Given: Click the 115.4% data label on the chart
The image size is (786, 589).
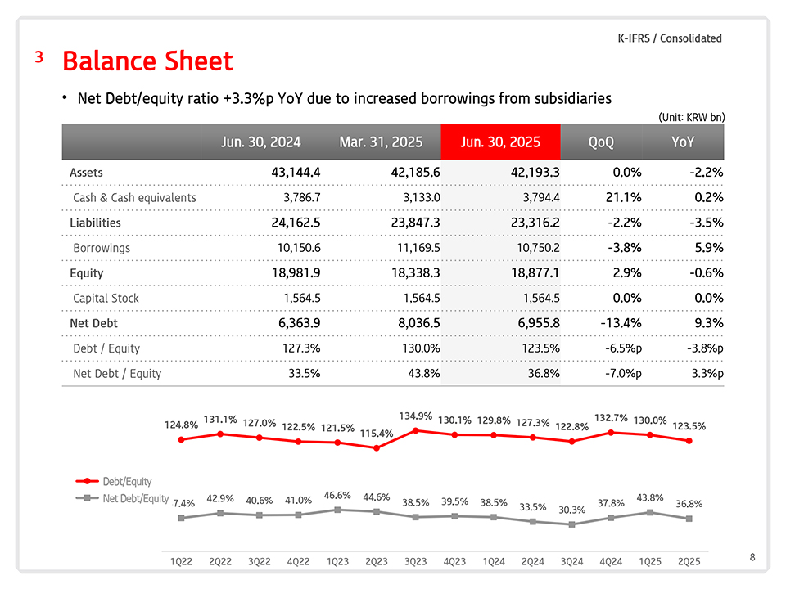Looking at the screenshot, I should pos(377,434).
